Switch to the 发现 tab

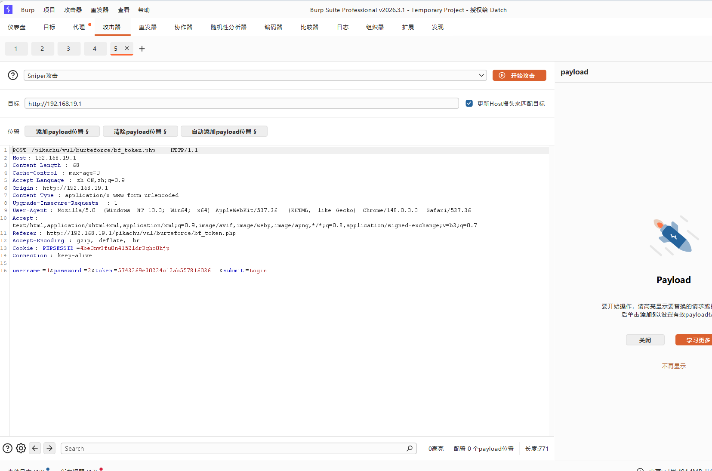(438, 27)
